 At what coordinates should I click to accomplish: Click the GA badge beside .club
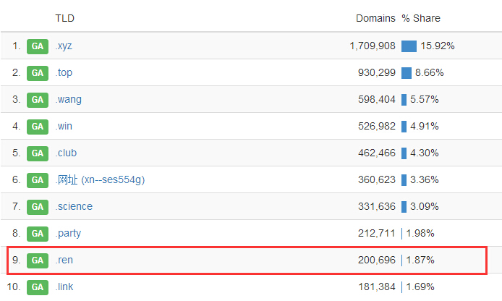click(x=38, y=153)
